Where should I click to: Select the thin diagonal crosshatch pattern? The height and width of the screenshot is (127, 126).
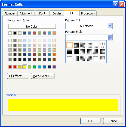coord(102,58)
